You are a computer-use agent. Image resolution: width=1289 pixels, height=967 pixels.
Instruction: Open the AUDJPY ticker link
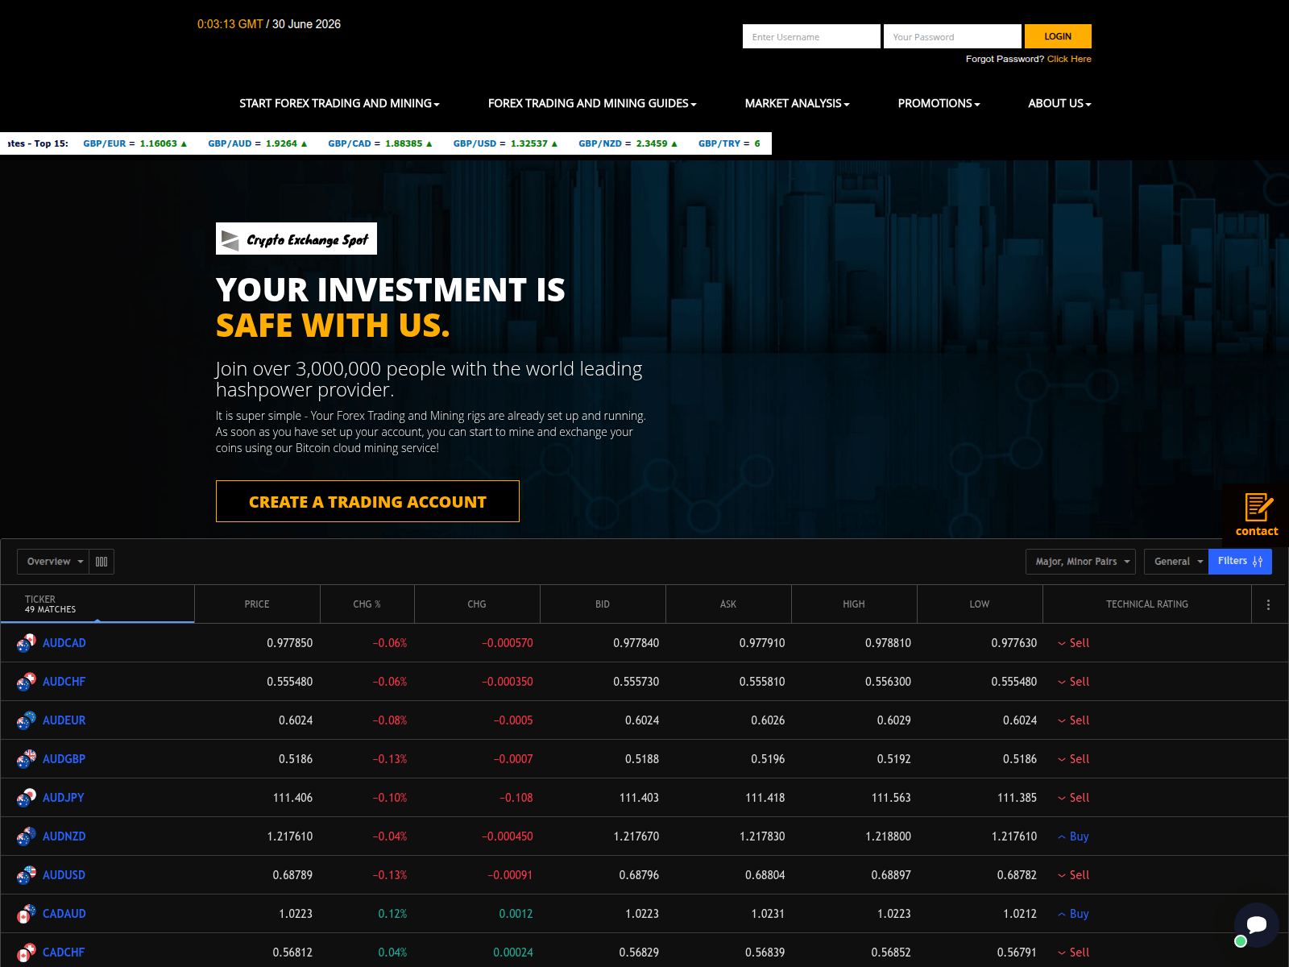pyautogui.click(x=64, y=798)
